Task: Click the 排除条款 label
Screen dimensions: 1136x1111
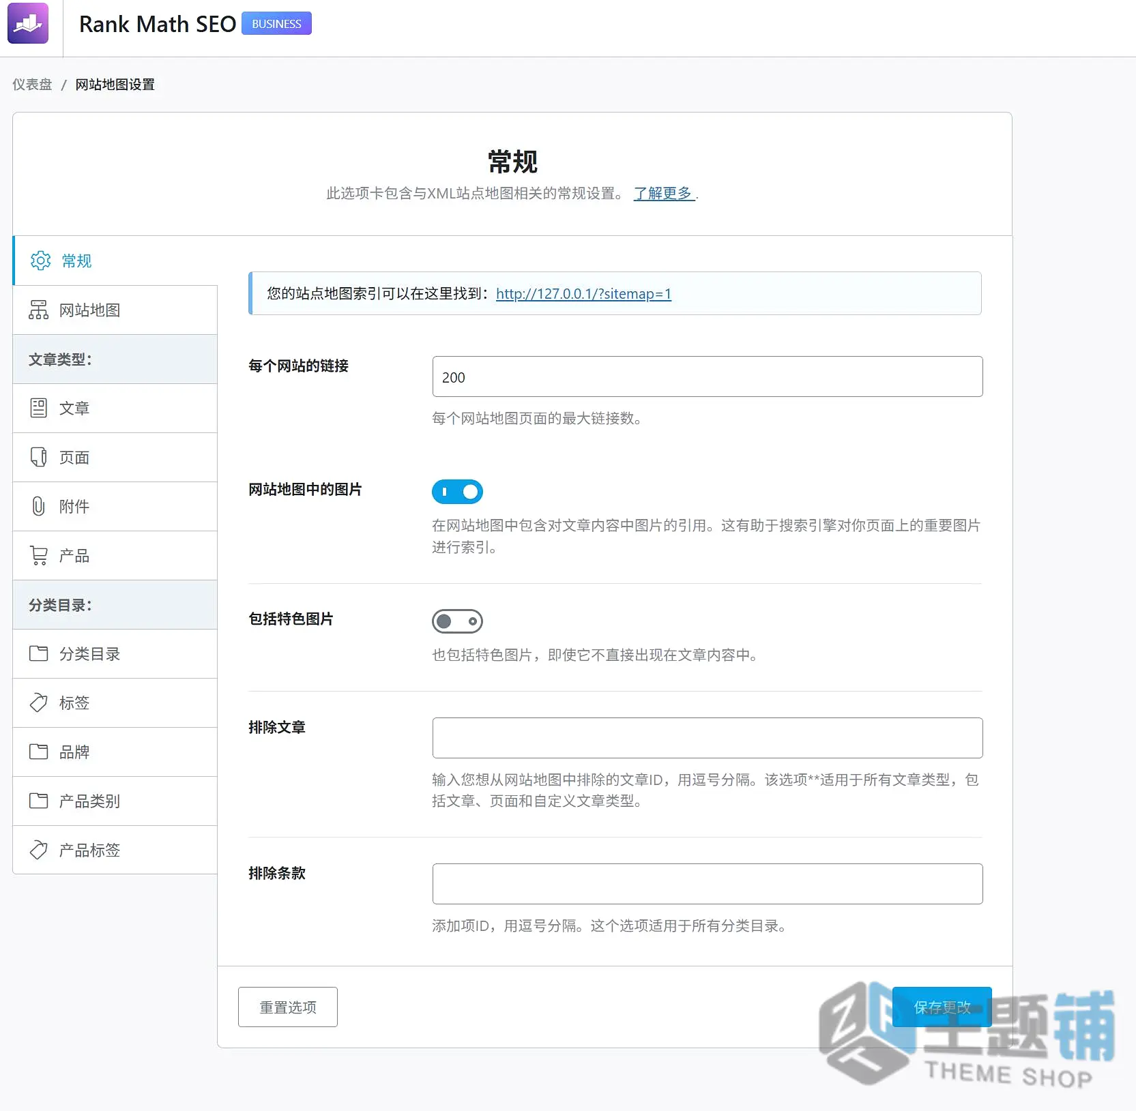Action: pos(277,873)
